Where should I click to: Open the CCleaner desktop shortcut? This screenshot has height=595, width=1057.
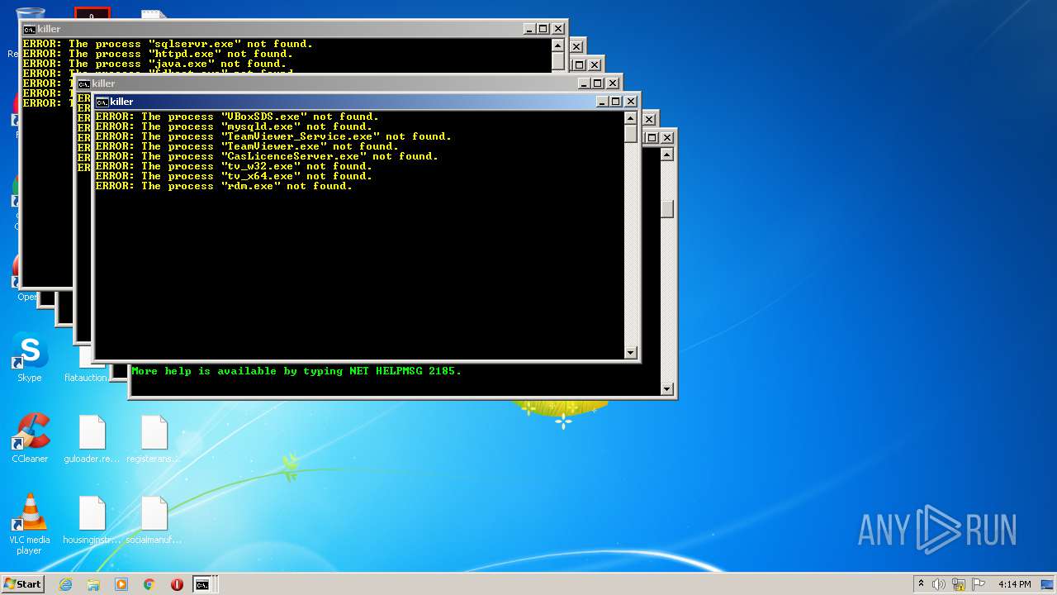tap(30, 438)
